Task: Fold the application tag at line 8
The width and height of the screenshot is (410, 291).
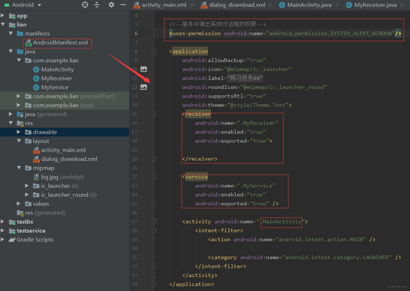Action: point(154,51)
